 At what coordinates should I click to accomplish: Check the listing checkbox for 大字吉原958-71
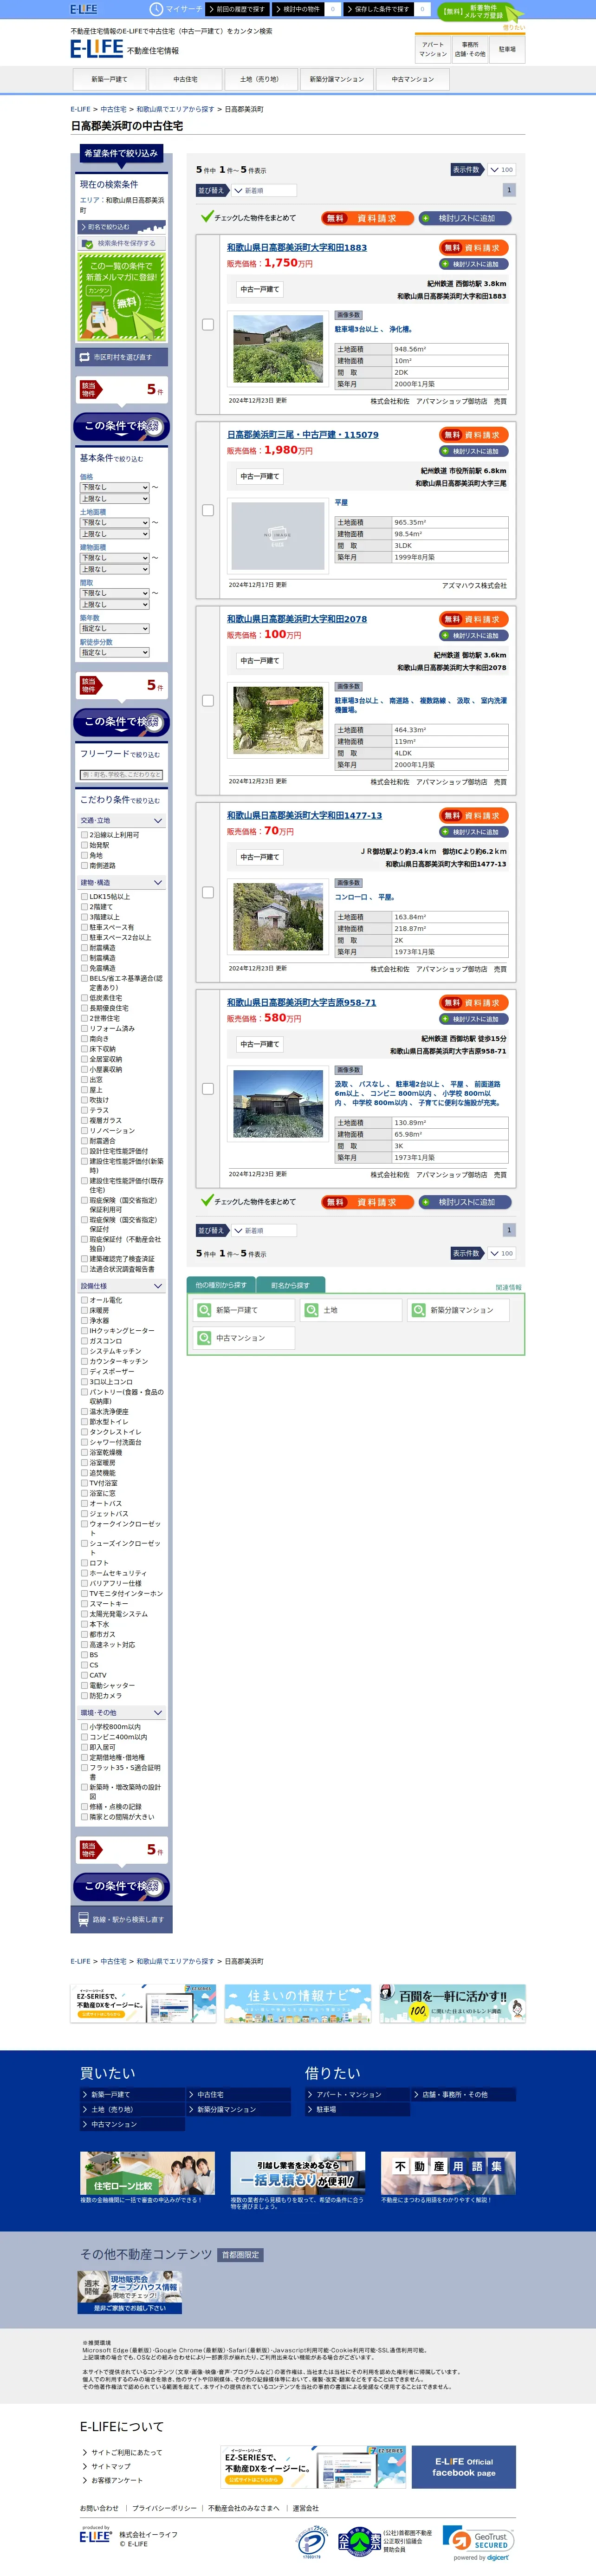pyautogui.click(x=208, y=1088)
